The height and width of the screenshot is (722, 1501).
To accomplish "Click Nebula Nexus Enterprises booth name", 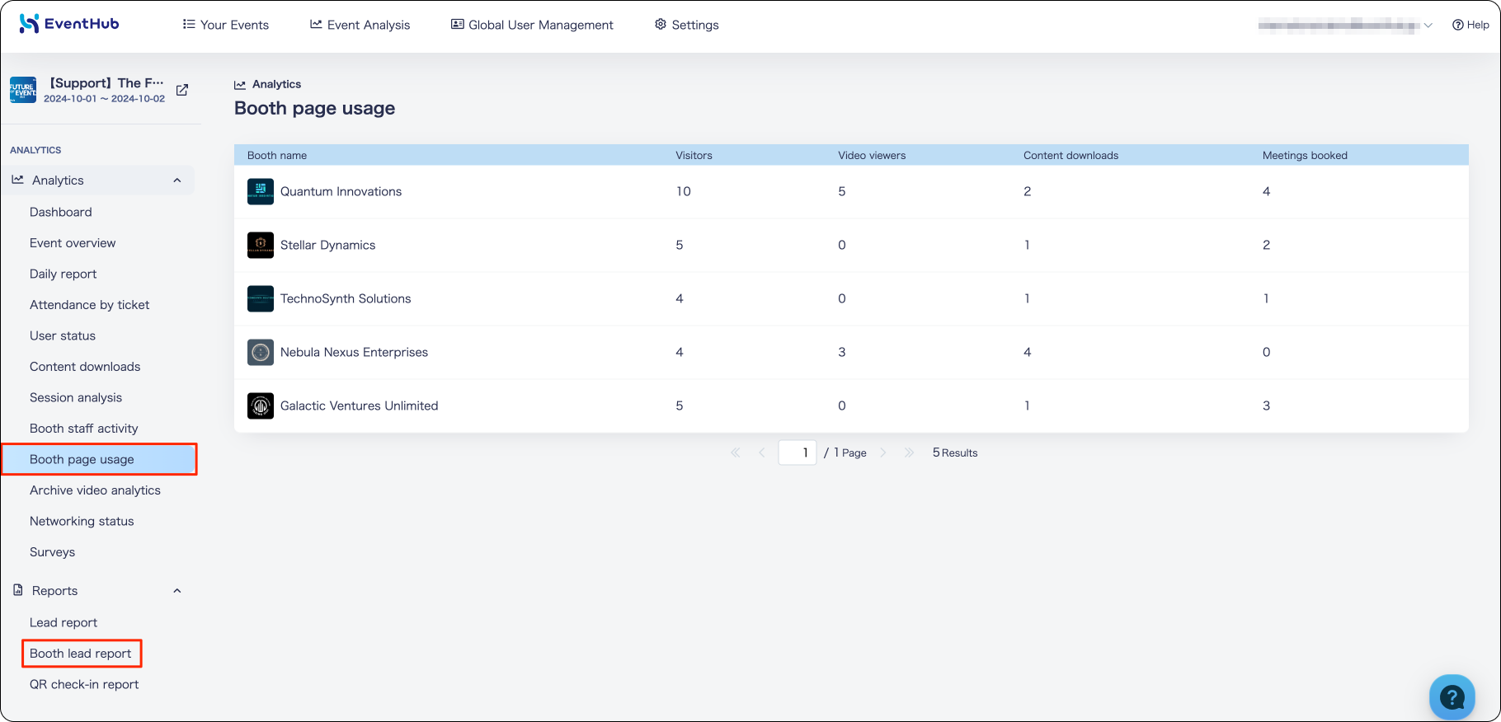I will point(355,352).
